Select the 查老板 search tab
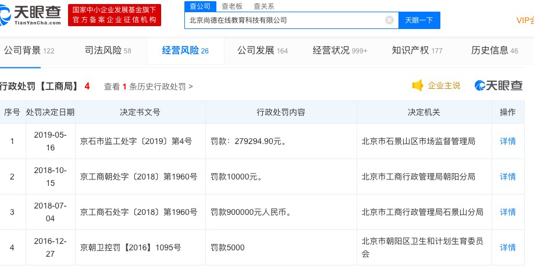 point(232,6)
